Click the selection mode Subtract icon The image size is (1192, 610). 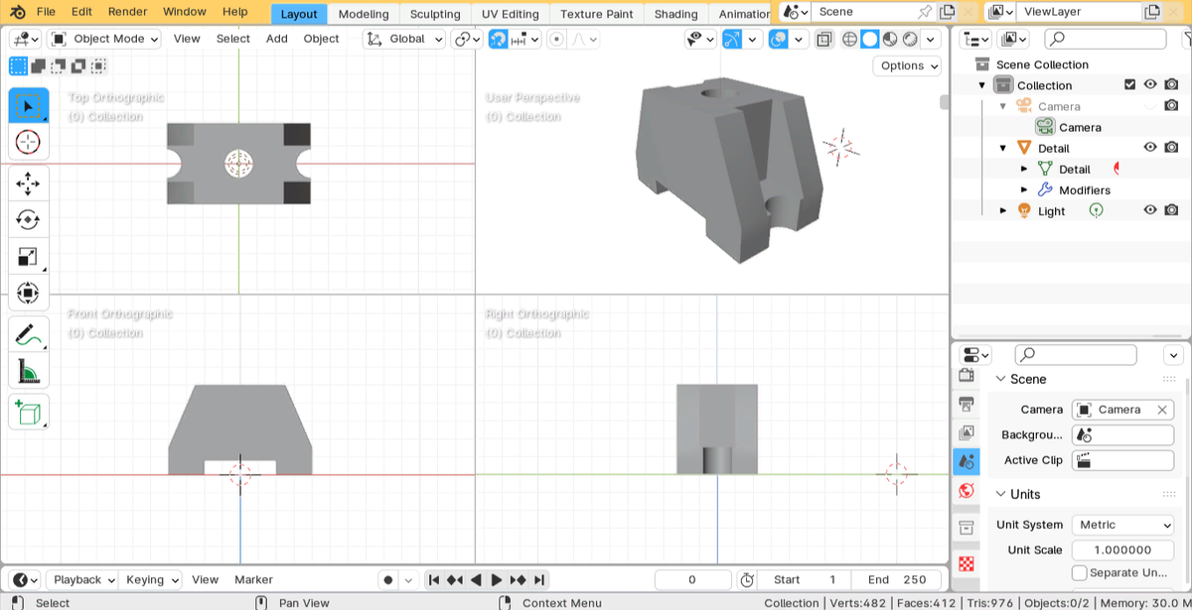click(x=59, y=66)
